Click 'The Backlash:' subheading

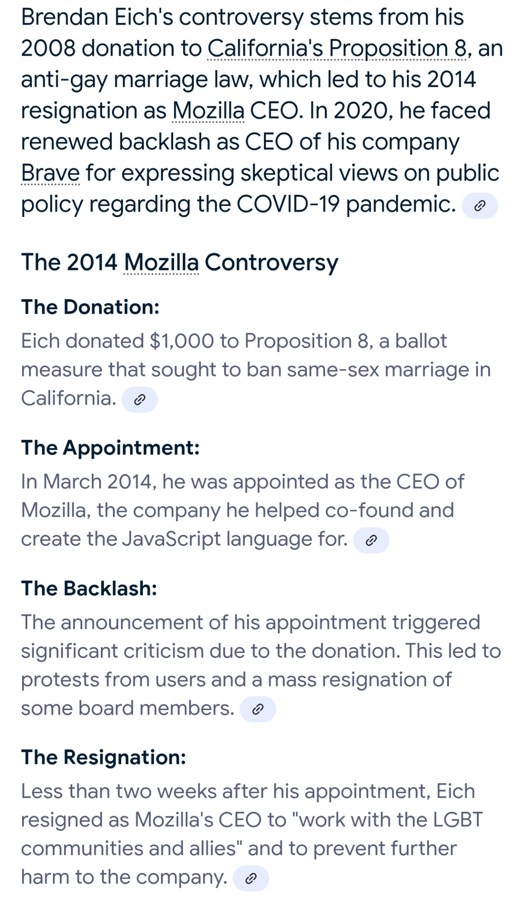tap(89, 589)
